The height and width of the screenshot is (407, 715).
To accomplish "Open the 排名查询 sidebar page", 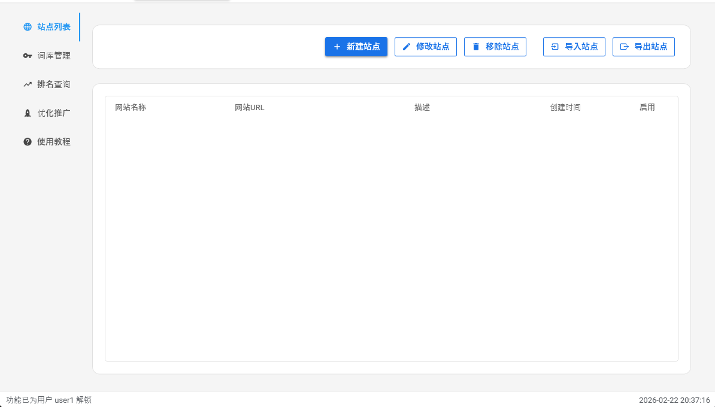I will [53, 84].
